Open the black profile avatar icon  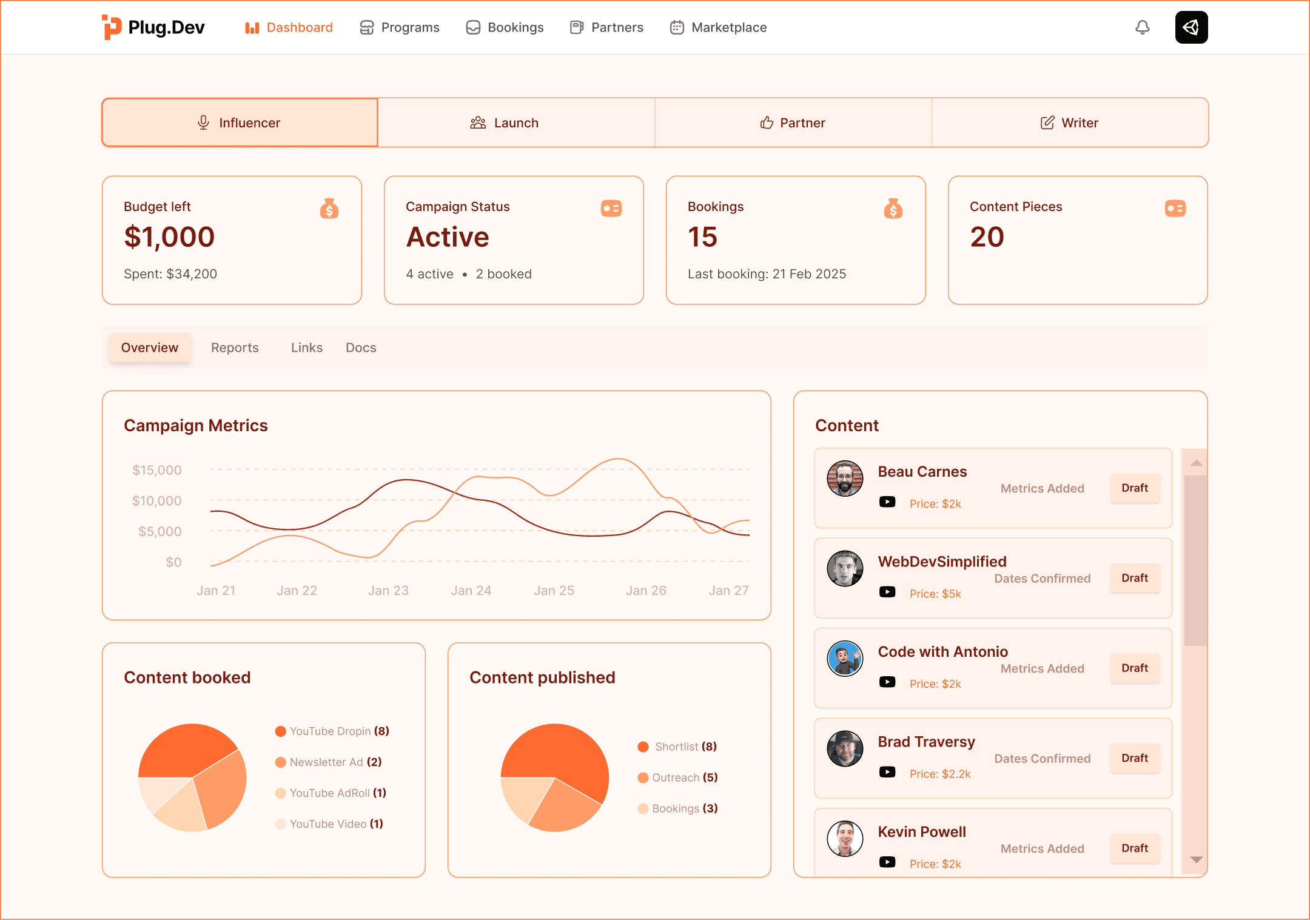point(1191,27)
